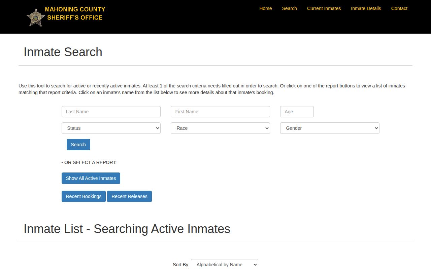
Task: Click Show All Active Inmates button
Action: pos(91,178)
